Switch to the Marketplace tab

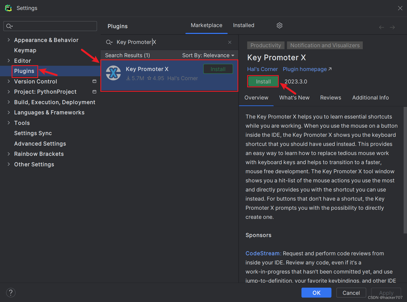(x=207, y=25)
